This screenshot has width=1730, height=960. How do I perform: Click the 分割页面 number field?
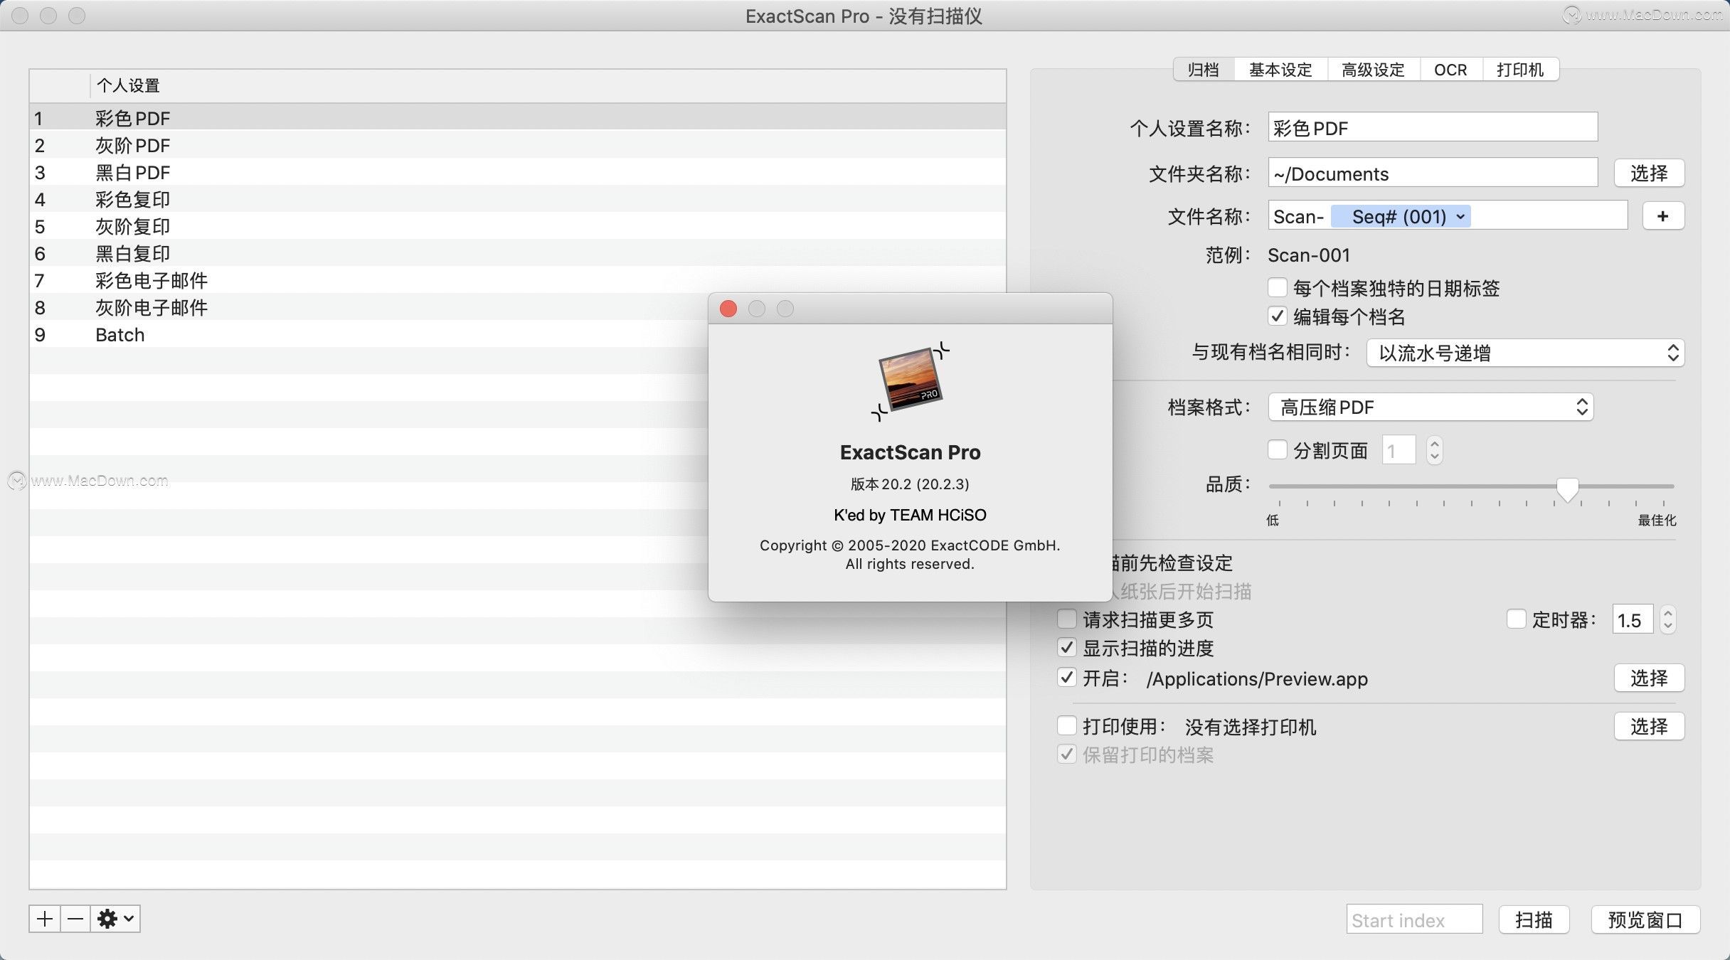coord(1399,449)
